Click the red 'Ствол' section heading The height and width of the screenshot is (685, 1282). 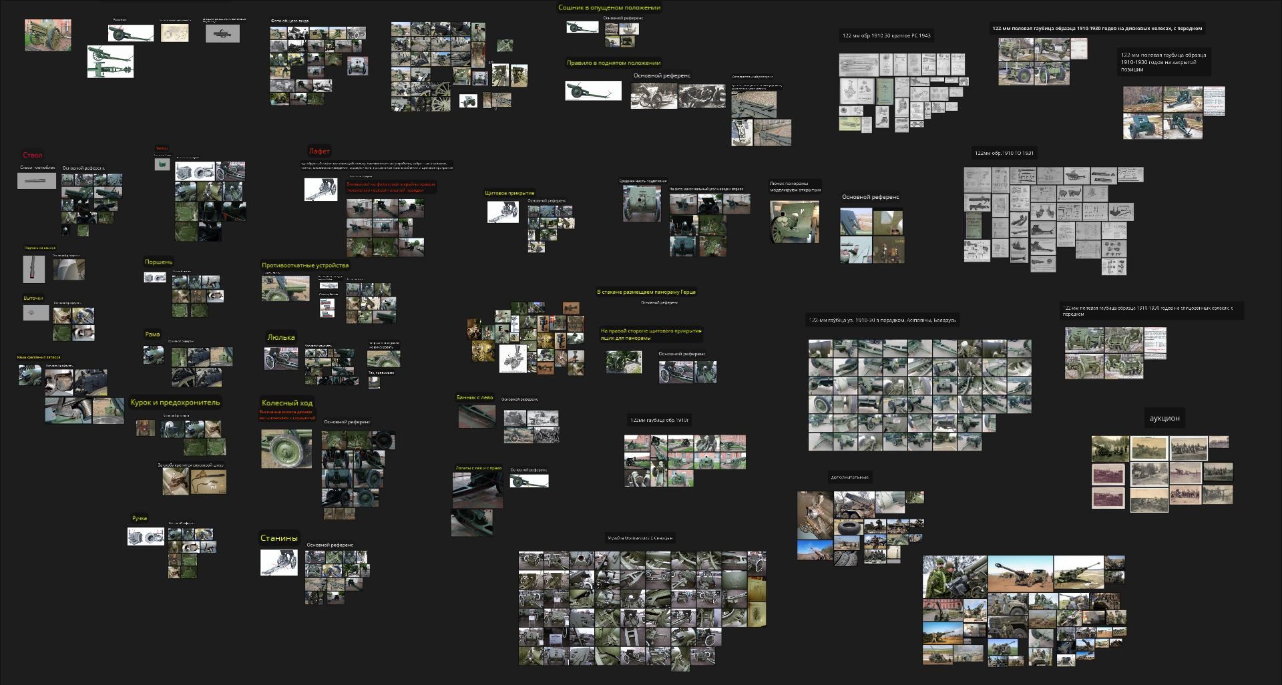click(x=33, y=155)
